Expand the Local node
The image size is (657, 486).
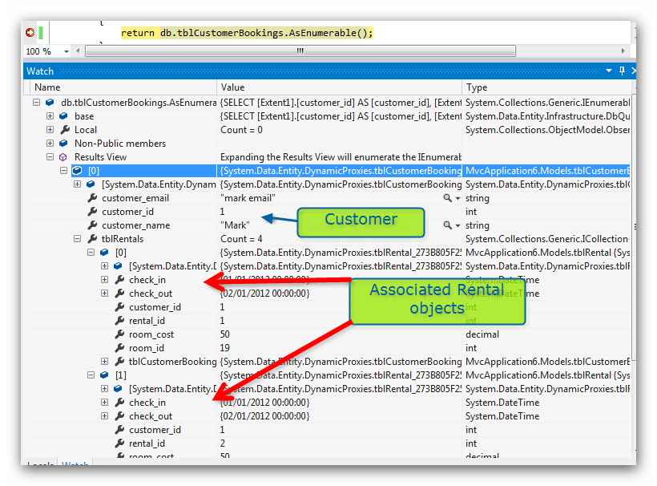[50, 130]
